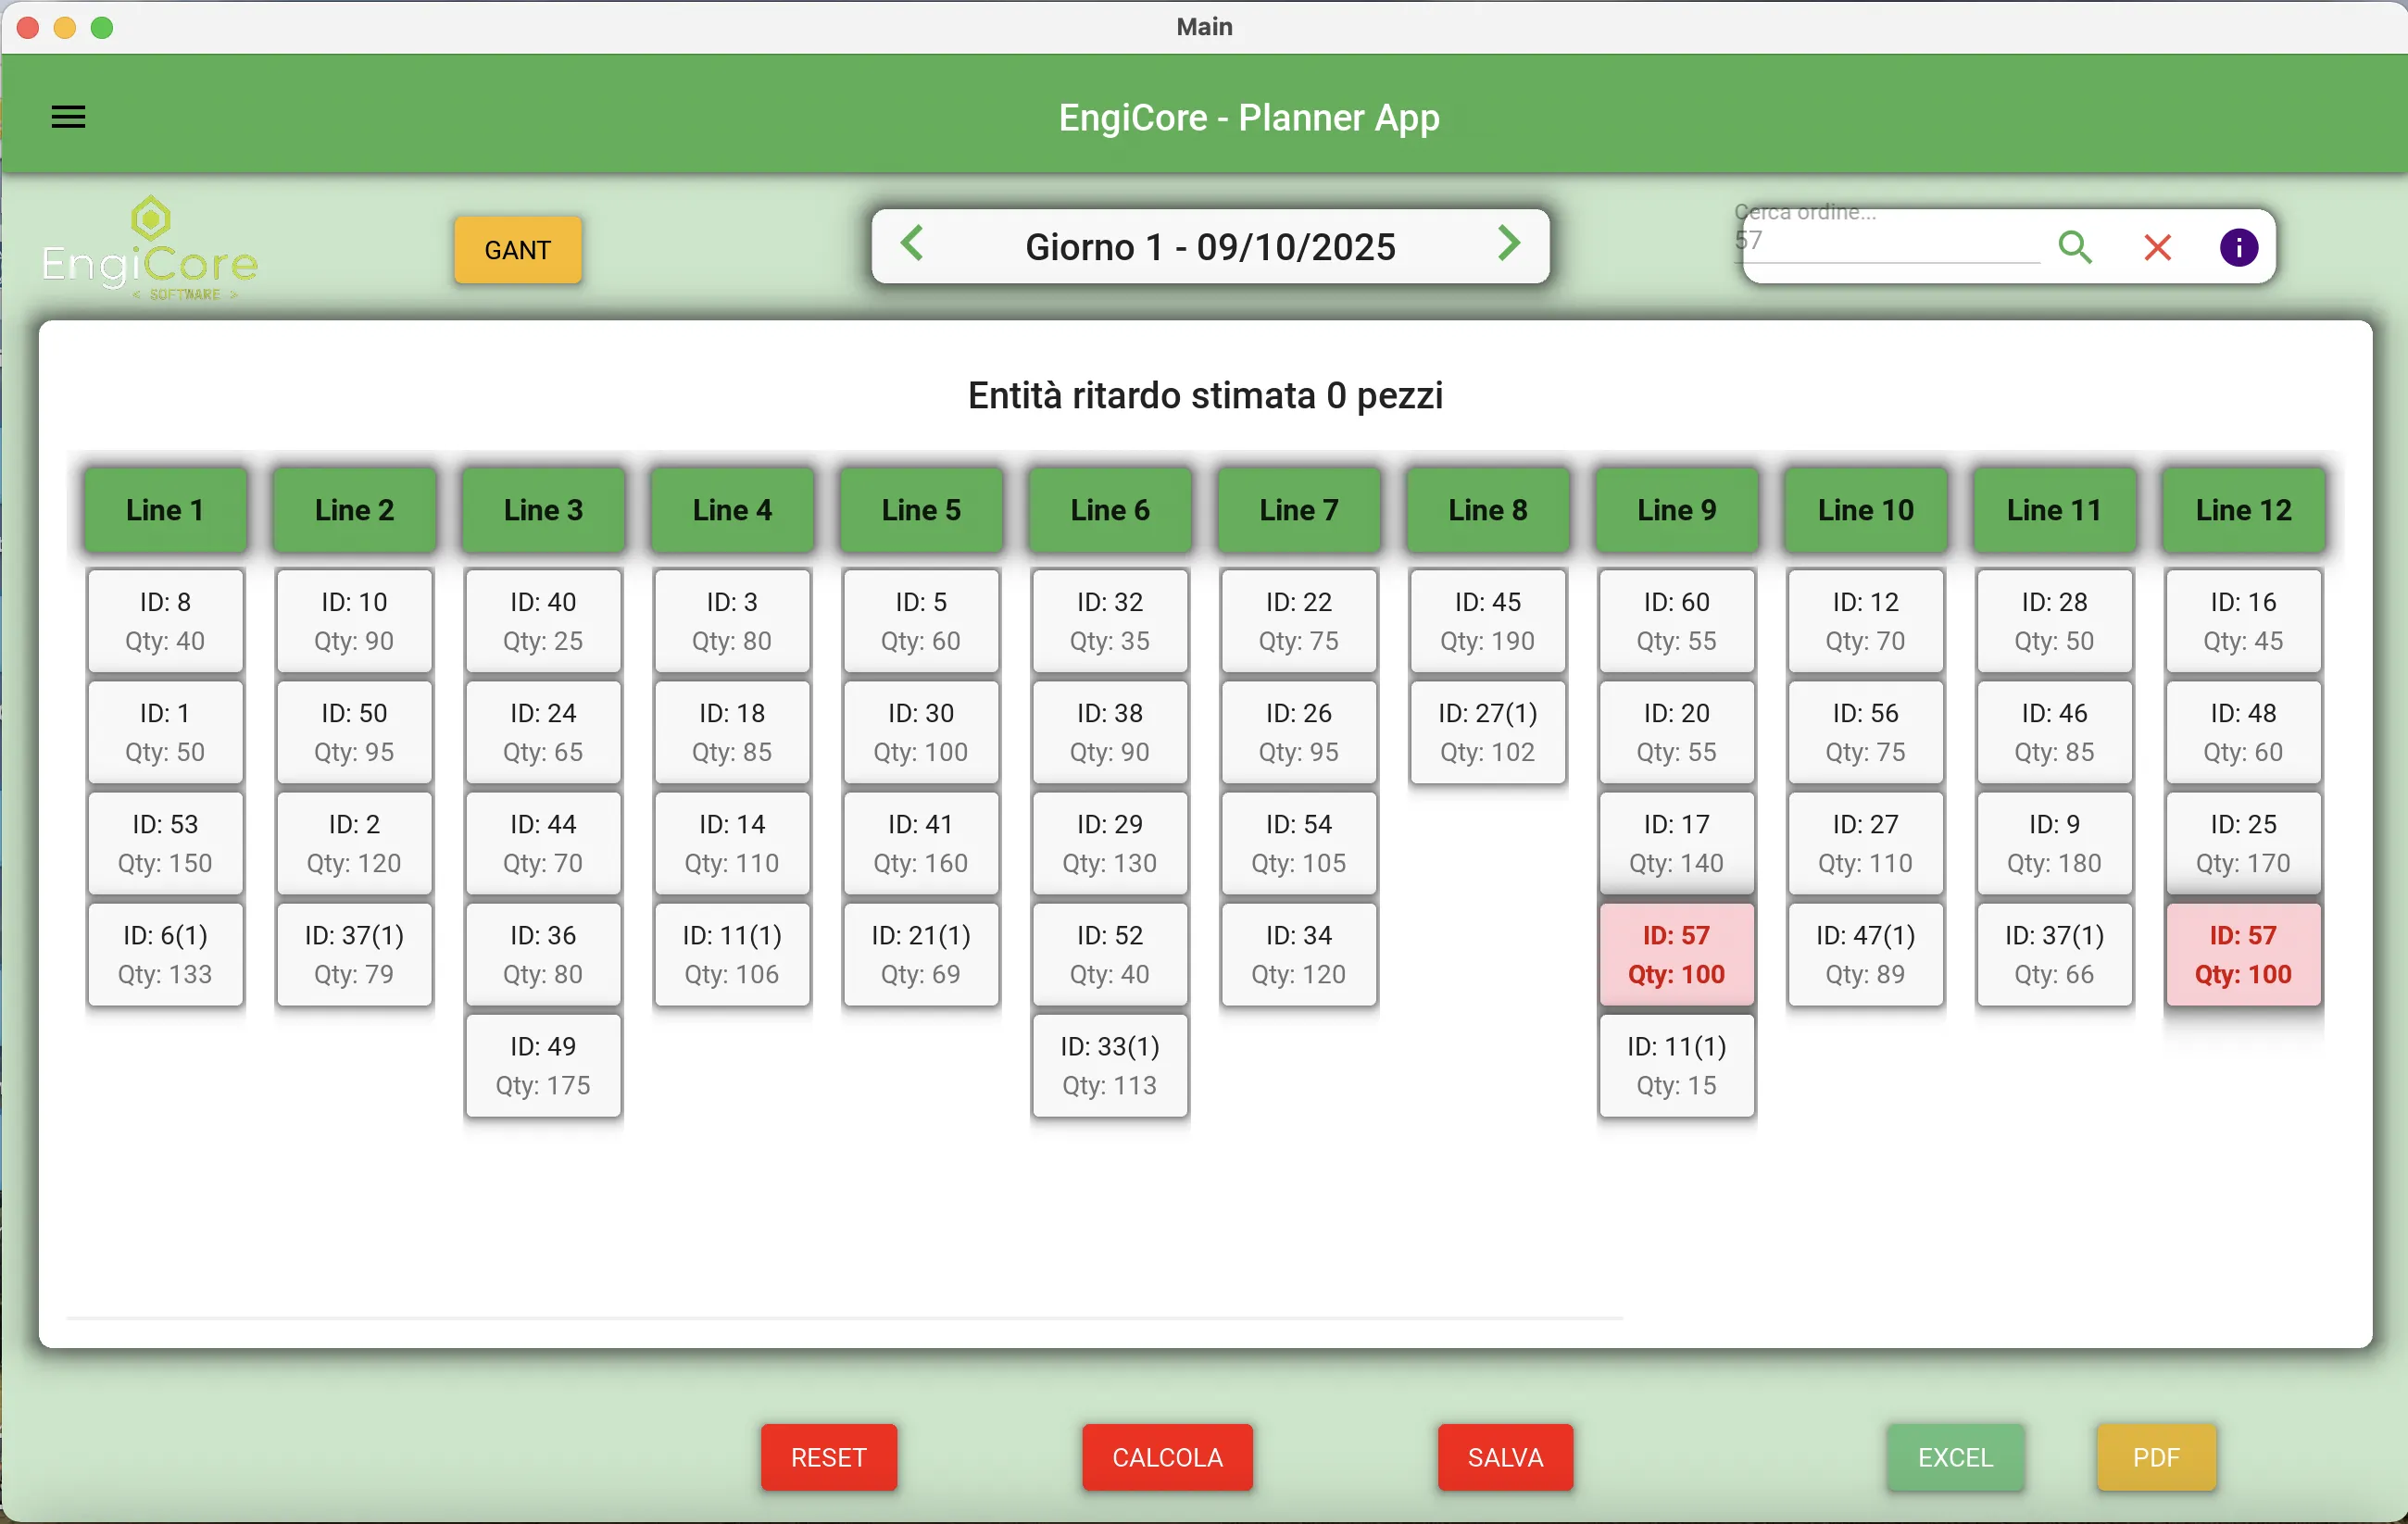Select the ID: 8 order card
2408x1524 pixels.
[x=165, y=620]
